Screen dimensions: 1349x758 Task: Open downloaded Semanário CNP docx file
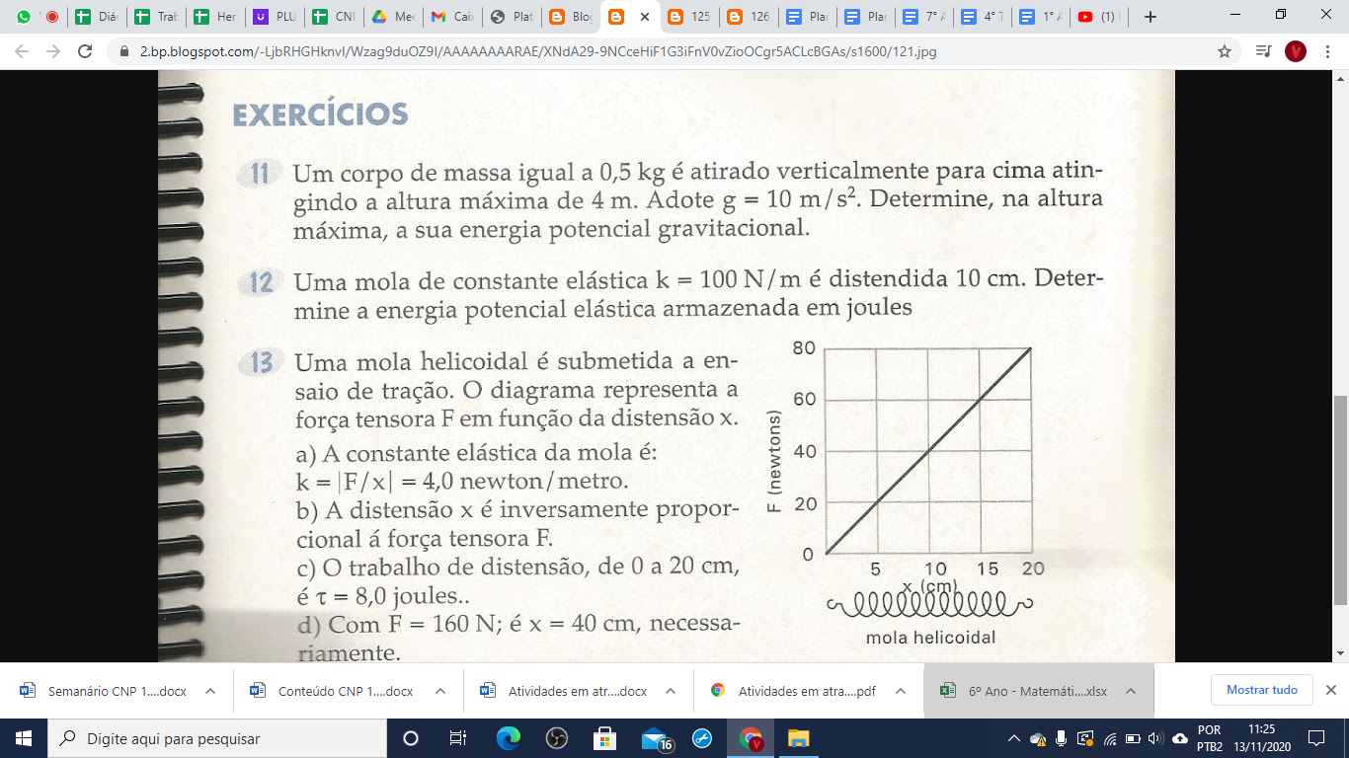coord(105,691)
